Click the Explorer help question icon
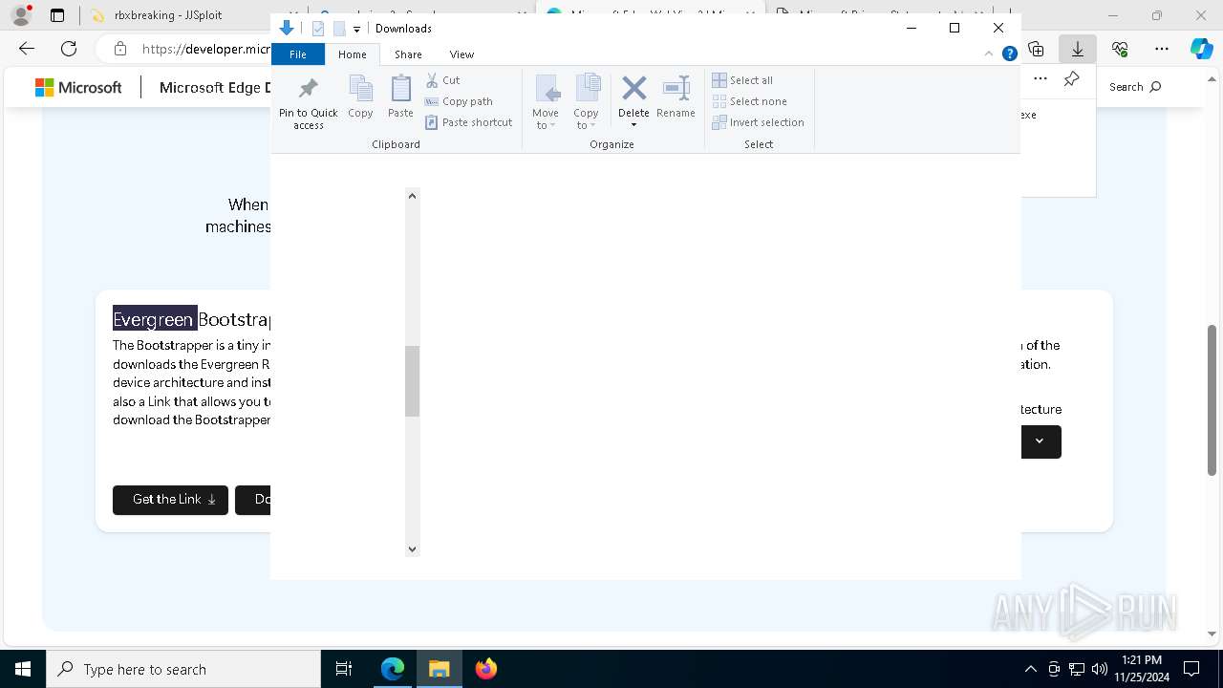The width and height of the screenshot is (1223, 688). [x=1009, y=54]
